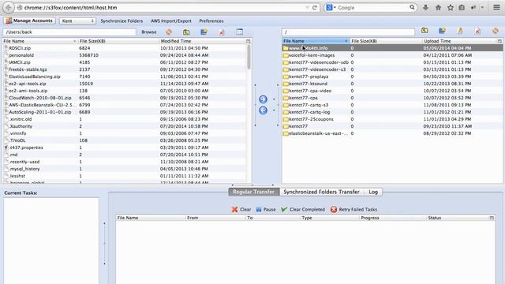This screenshot has width=505, height=284.
Task: Pause the transfers
Action: coord(266,209)
